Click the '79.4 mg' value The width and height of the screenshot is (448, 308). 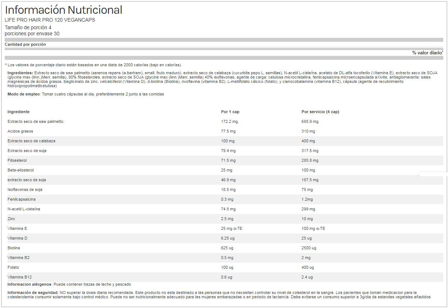pyautogui.click(x=228, y=151)
